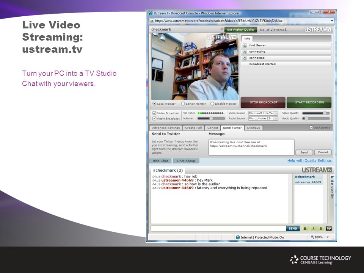Select the Server Monitor radio button
The height and width of the screenshot is (273, 364).
[x=183, y=104]
